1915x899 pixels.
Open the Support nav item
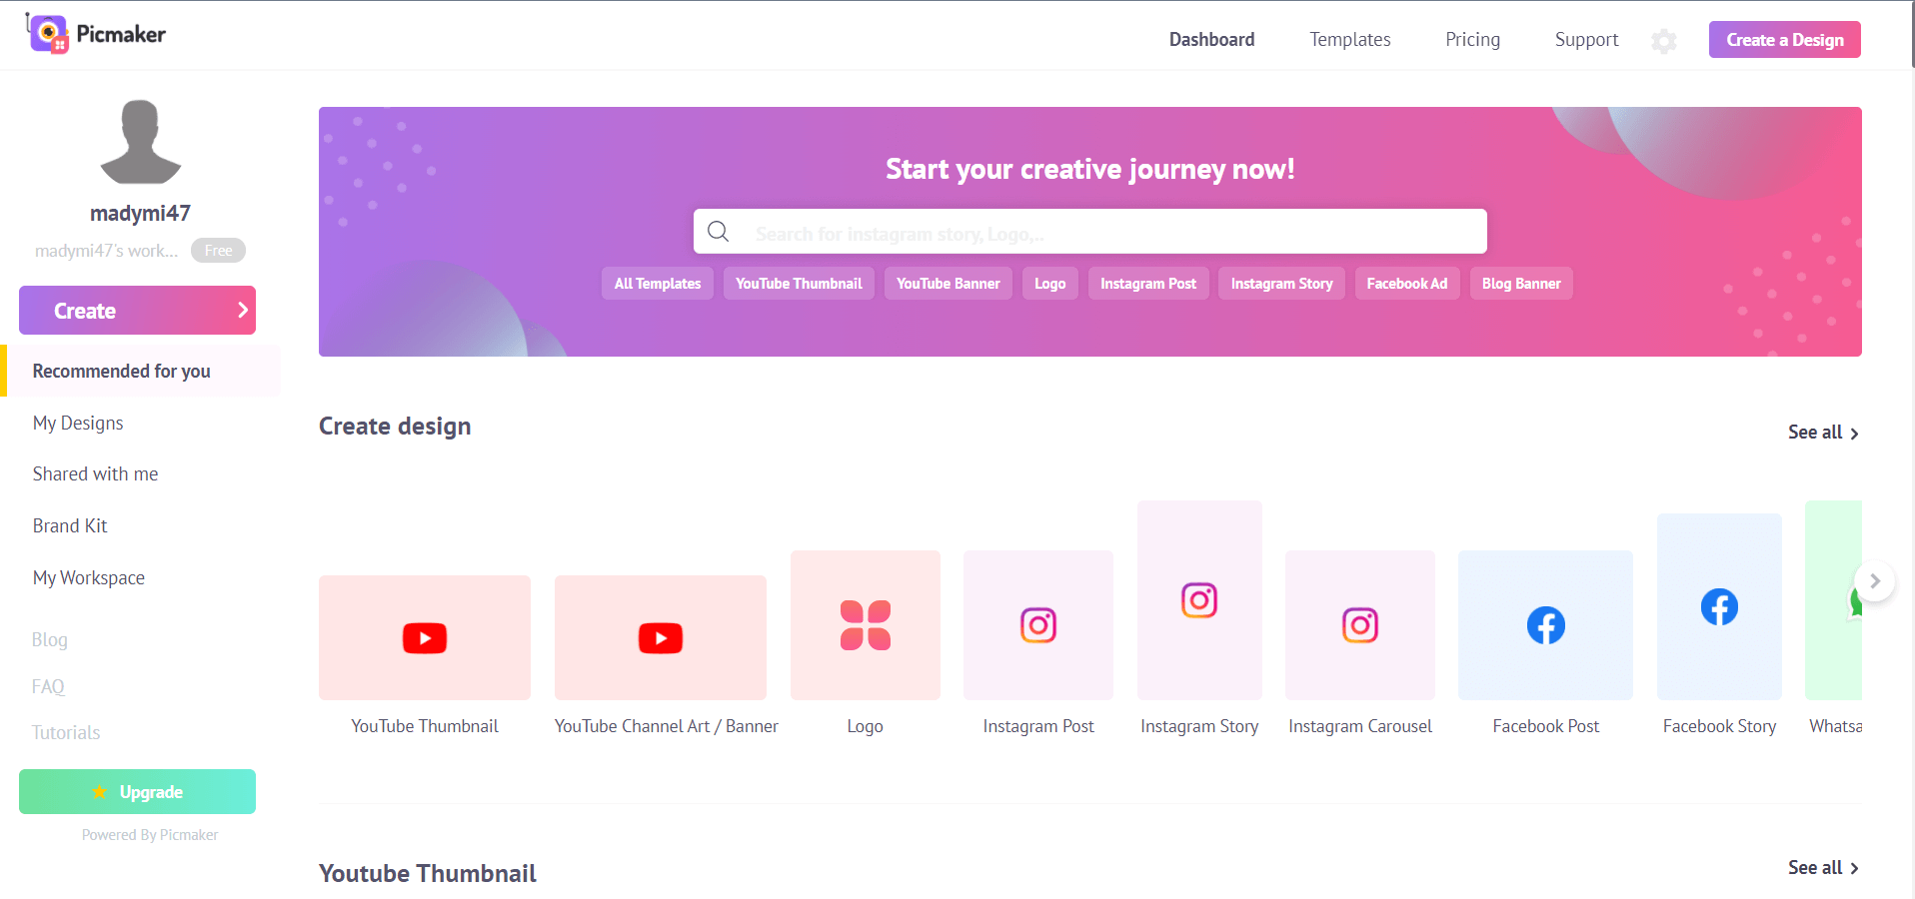1586,40
